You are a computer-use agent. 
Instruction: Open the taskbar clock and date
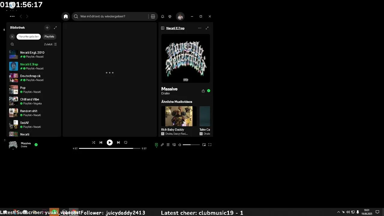[367, 212]
